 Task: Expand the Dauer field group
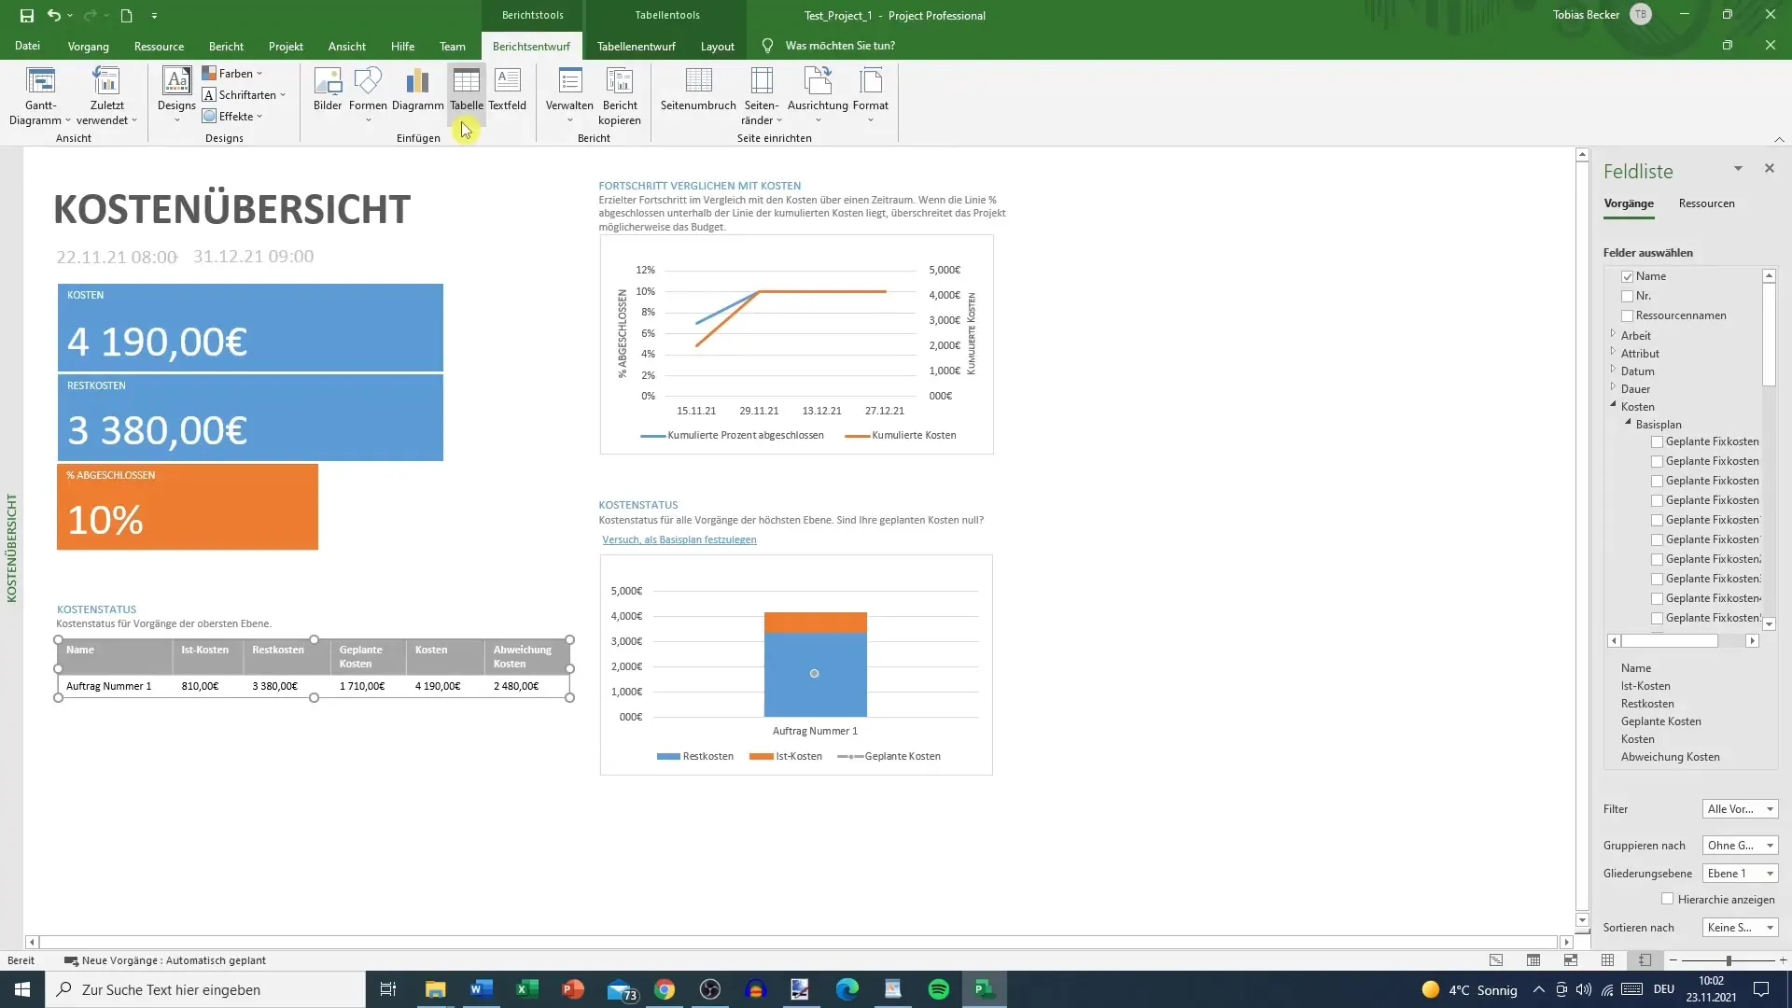click(x=1613, y=386)
